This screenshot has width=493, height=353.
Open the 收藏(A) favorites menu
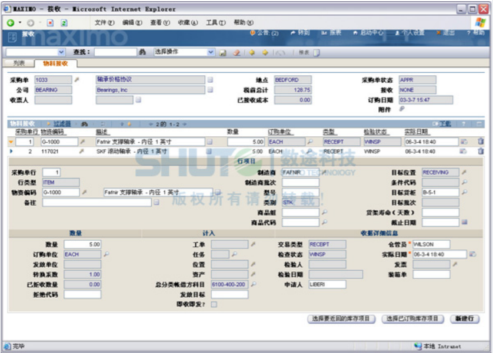188,22
